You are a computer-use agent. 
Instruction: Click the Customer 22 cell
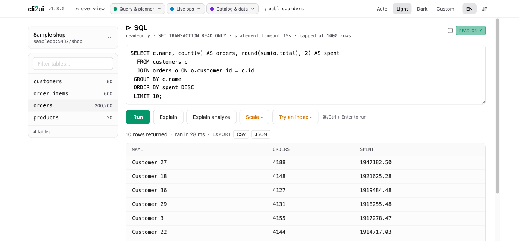149,232
